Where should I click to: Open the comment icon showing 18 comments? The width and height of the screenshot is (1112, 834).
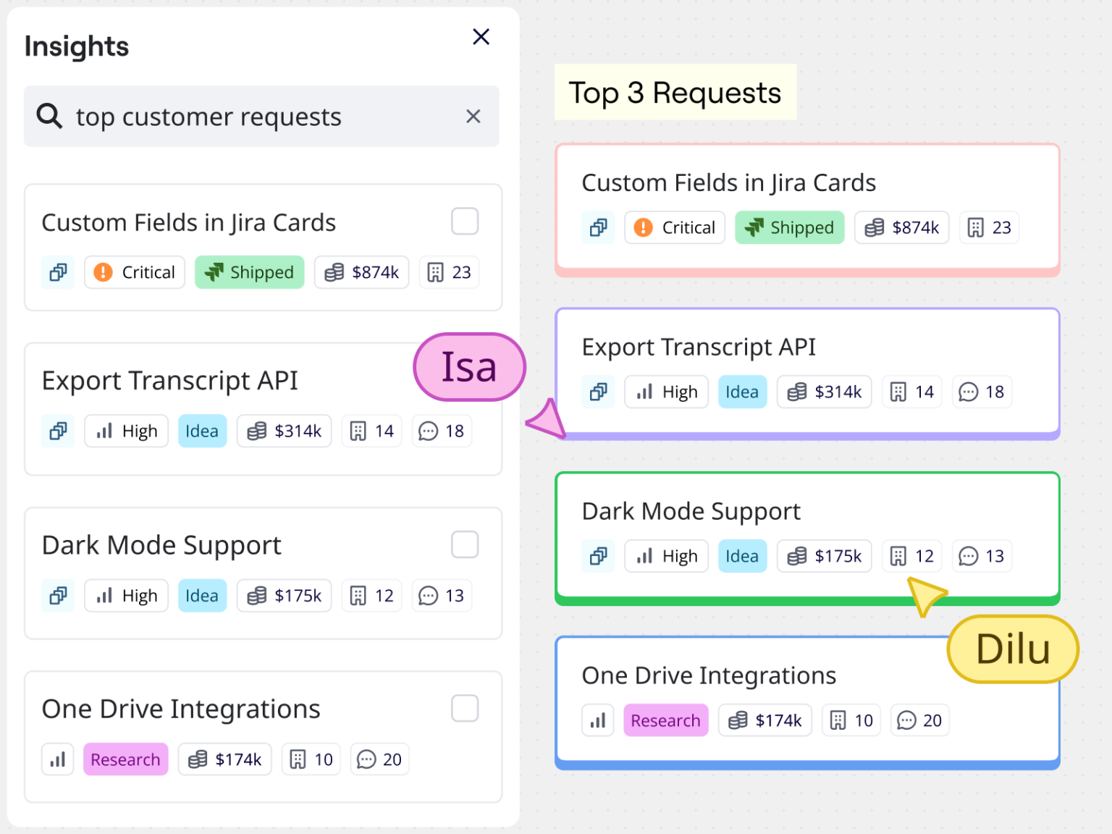click(429, 431)
